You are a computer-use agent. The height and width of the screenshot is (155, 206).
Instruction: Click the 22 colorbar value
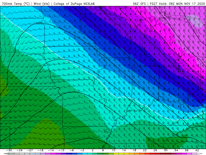(145, 150)
